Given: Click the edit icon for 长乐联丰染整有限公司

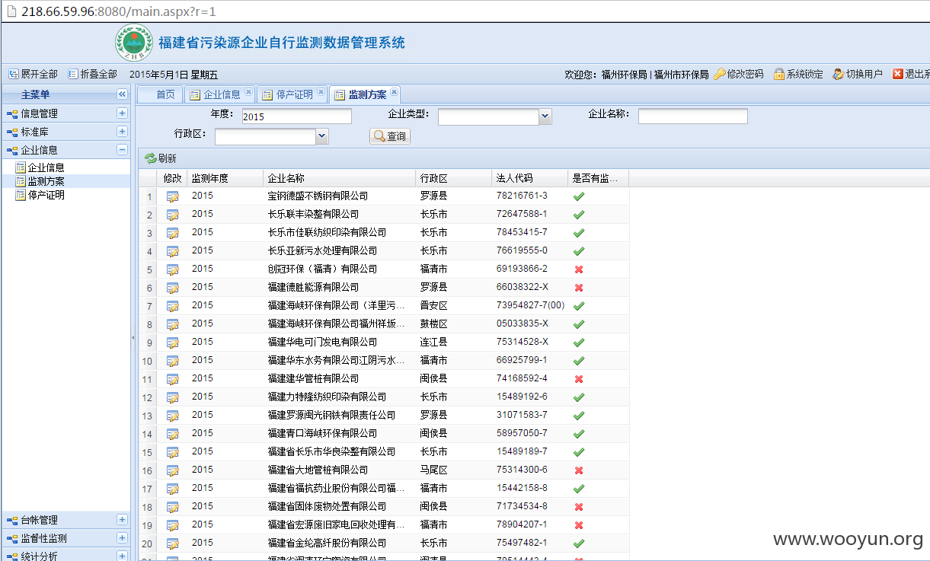Looking at the screenshot, I should 173,215.
